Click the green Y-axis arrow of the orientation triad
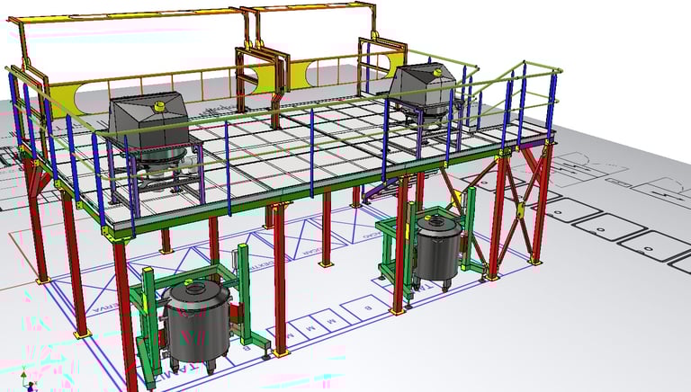Image resolution: width=691 pixels, height=392 pixels. [23, 376]
